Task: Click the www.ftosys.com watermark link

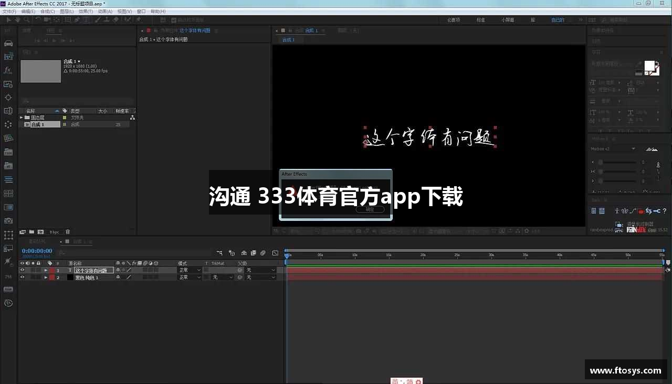Action: [x=625, y=370]
